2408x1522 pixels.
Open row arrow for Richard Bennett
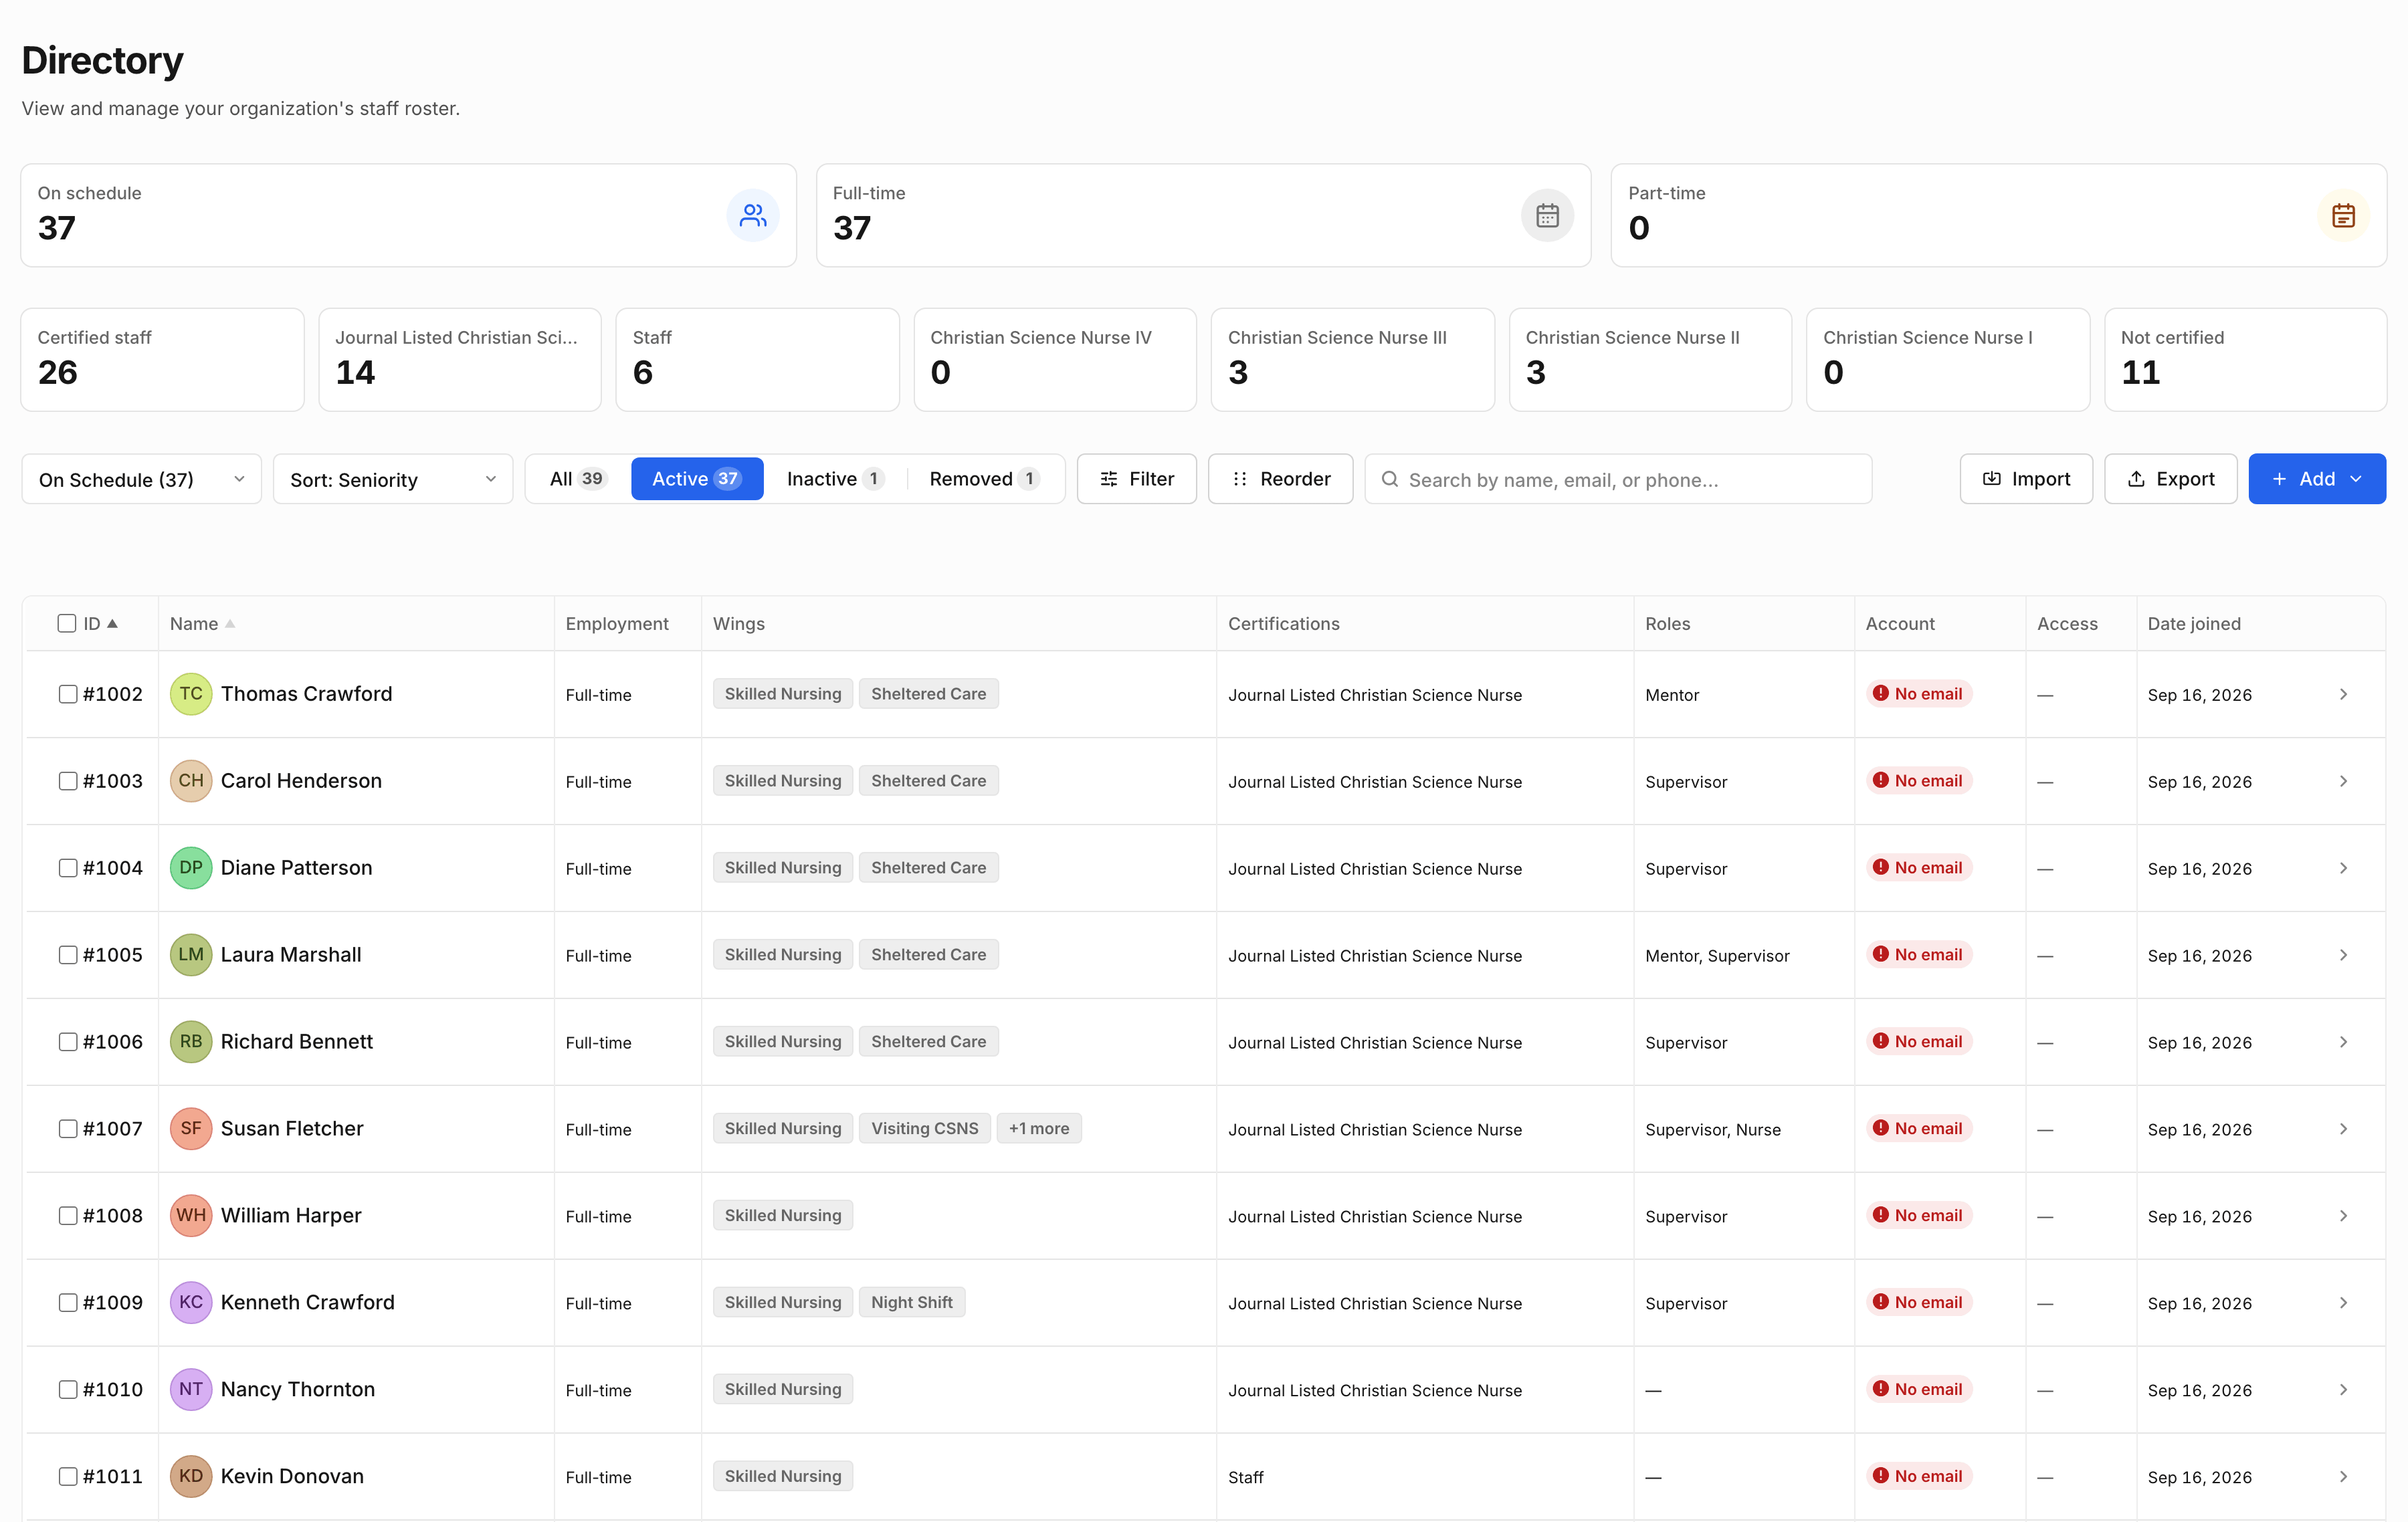2343,1042
